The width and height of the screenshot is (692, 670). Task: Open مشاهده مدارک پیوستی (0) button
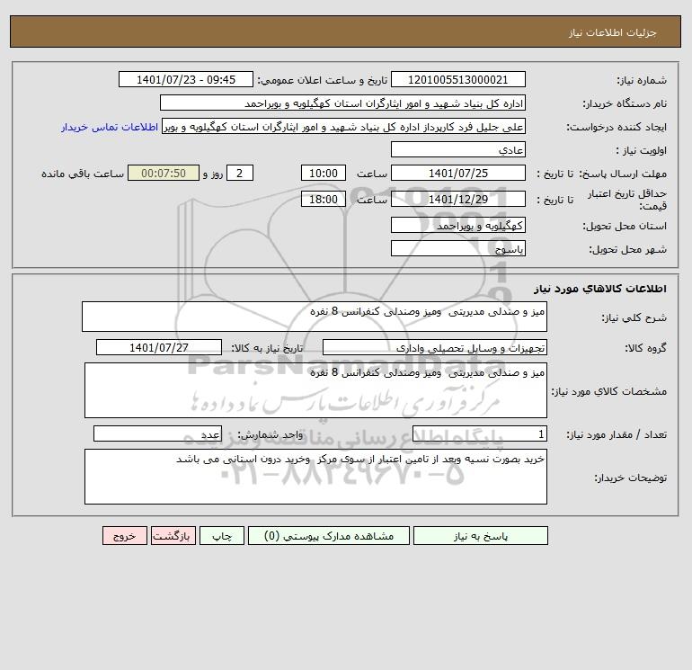tap(329, 536)
